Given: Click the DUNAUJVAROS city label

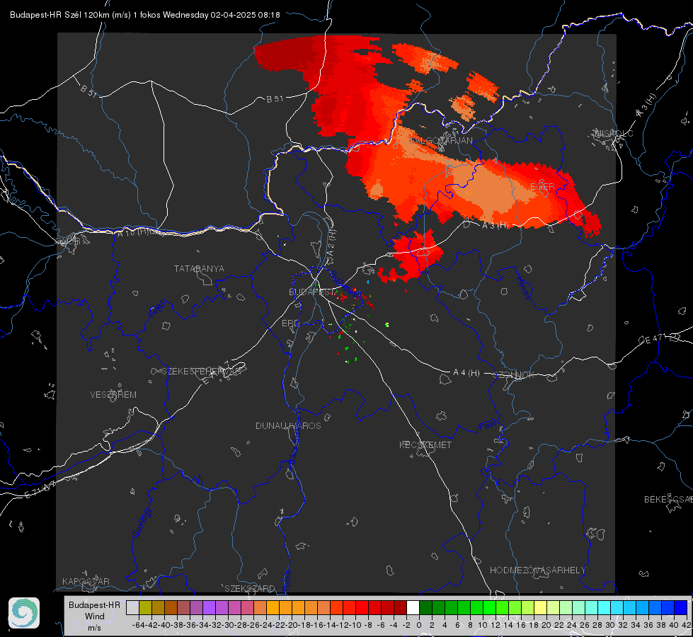Looking at the screenshot, I should pyautogui.click(x=288, y=425).
